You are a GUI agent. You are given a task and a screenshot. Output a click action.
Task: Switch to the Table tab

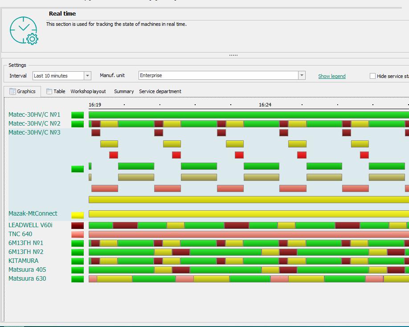pyautogui.click(x=56, y=91)
